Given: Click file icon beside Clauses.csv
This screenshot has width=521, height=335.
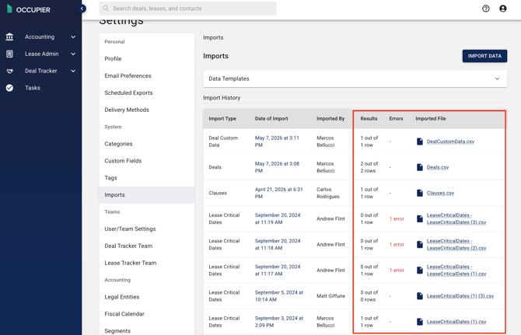Looking at the screenshot, I should pos(420,193).
